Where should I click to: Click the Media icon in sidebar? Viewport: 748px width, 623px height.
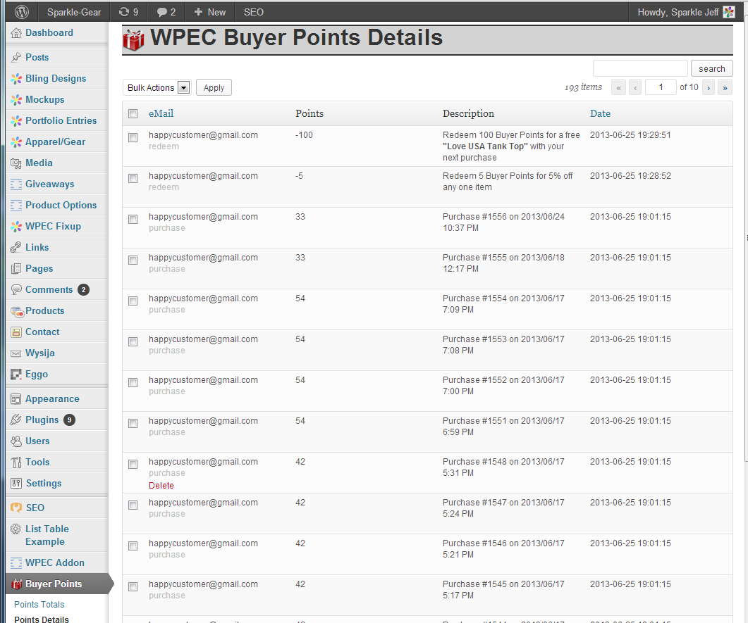16,163
